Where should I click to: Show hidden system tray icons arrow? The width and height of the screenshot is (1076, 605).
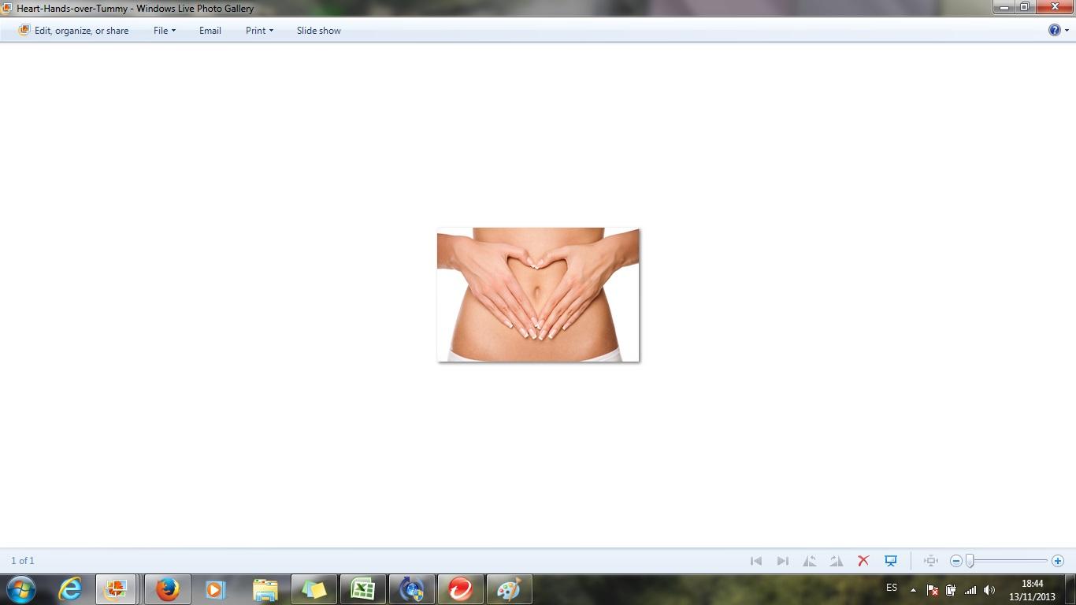pyautogui.click(x=913, y=590)
